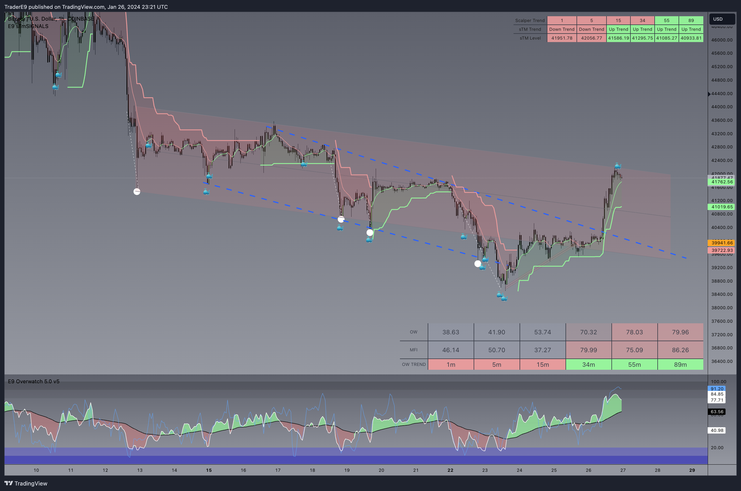The height and width of the screenshot is (491, 741).
Task: Click the OW TREND 89m cell
Action: (680, 365)
